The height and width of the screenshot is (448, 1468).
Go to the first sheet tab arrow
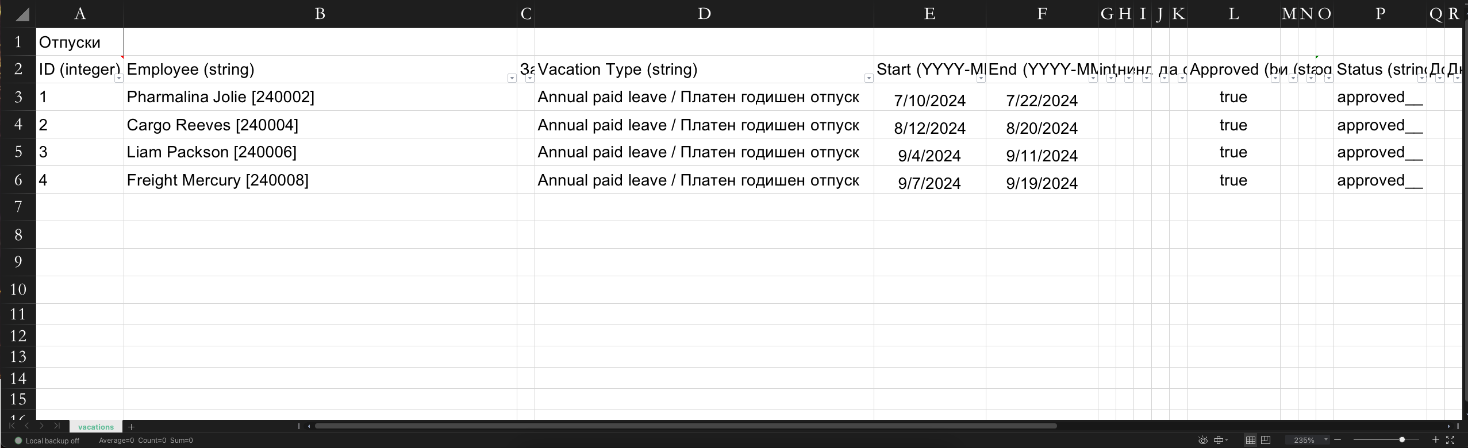11,426
